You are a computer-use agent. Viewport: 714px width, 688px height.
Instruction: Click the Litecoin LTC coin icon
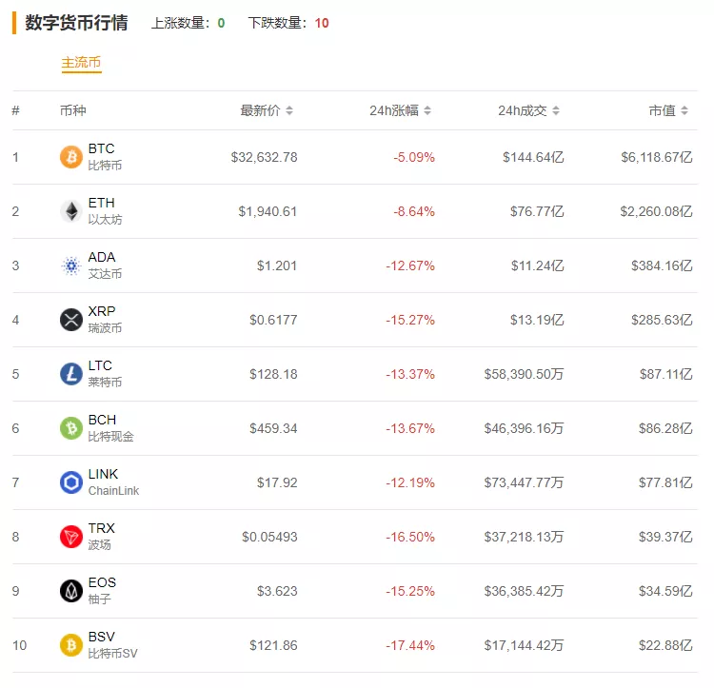tap(71, 374)
